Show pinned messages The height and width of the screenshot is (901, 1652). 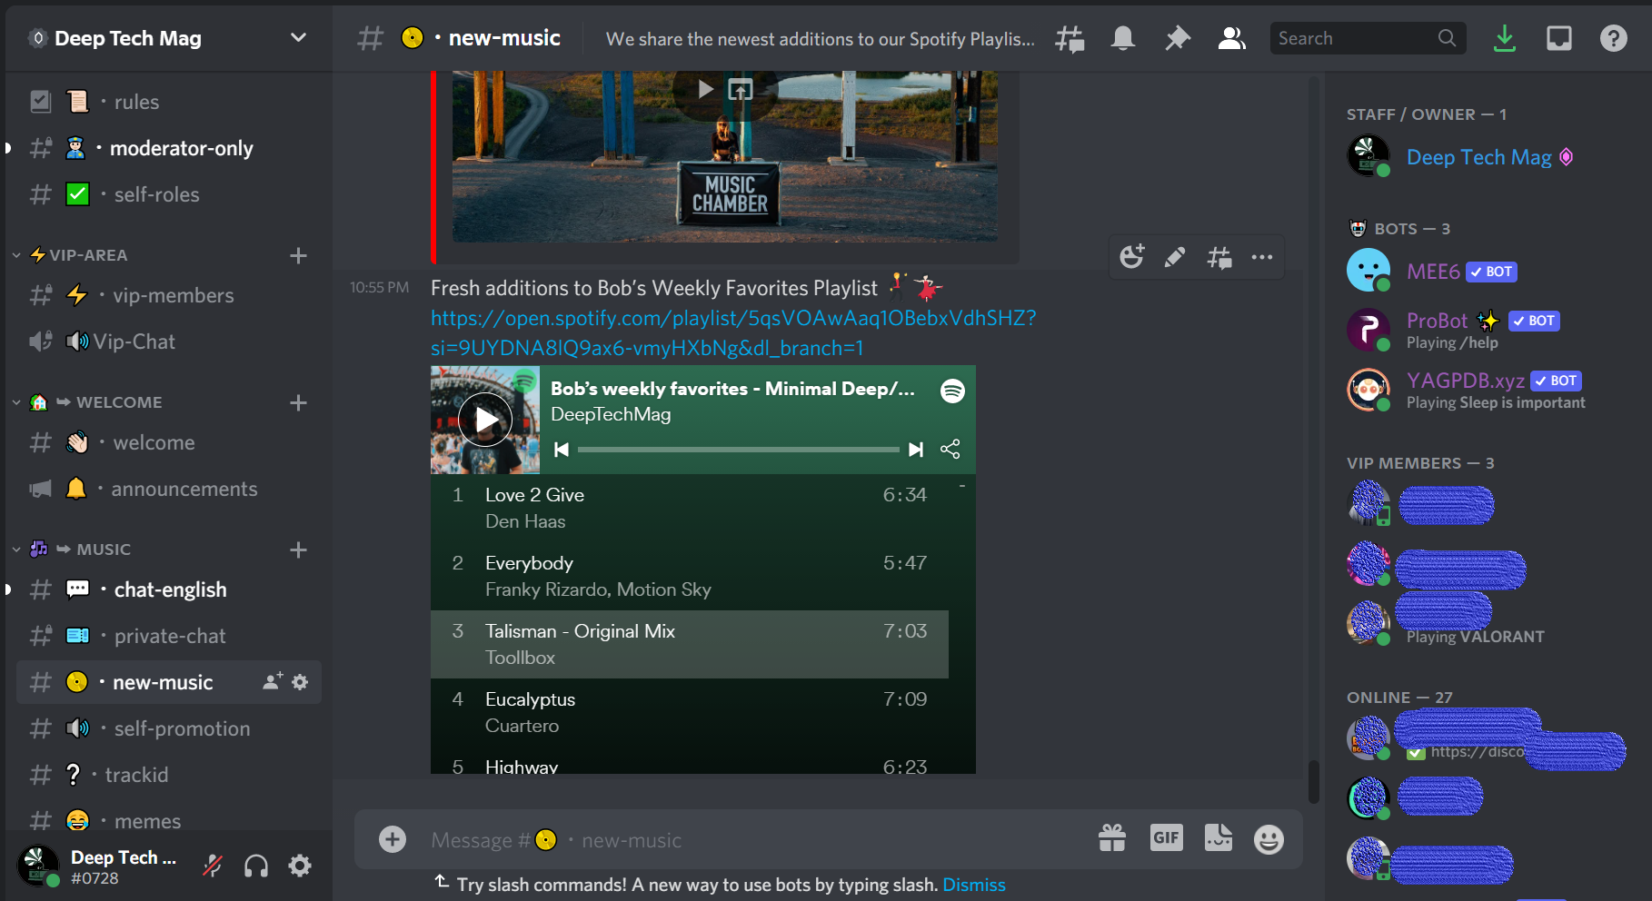pyautogui.click(x=1178, y=38)
